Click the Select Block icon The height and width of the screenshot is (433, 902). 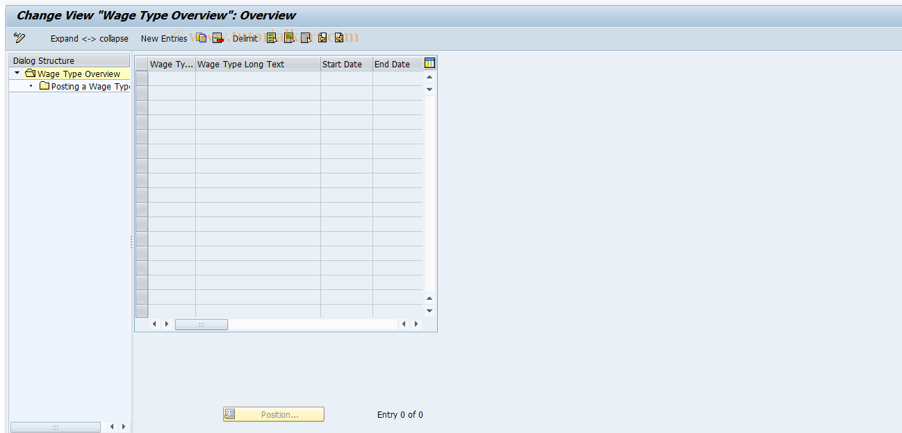289,37
